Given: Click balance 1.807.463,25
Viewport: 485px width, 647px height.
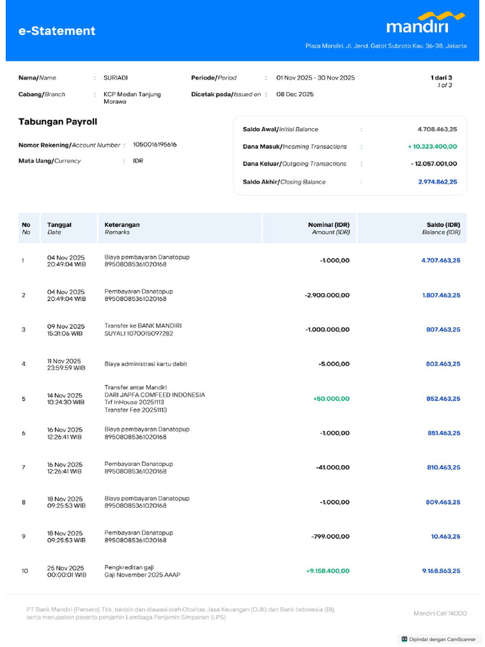Looking at the screenshot, I should (441, 296).
